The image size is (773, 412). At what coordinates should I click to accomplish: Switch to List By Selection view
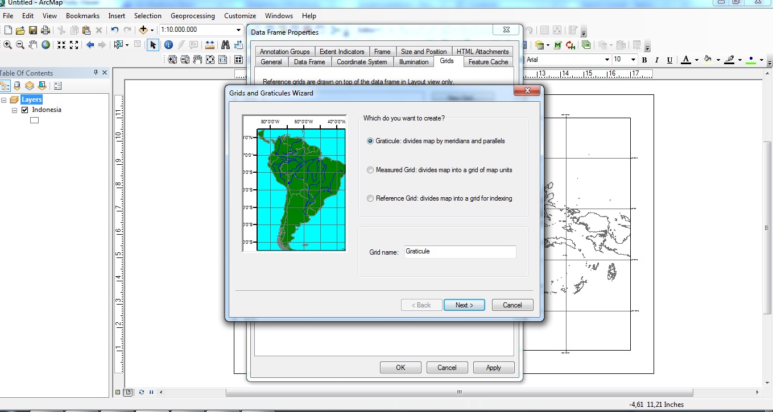pyautogui.click(x=42, y=86)
